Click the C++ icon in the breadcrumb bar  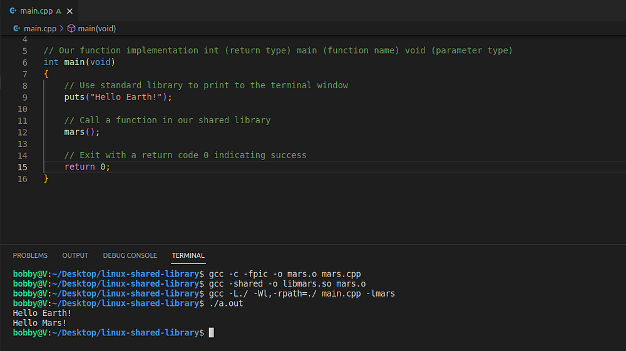tap(17, 28)
